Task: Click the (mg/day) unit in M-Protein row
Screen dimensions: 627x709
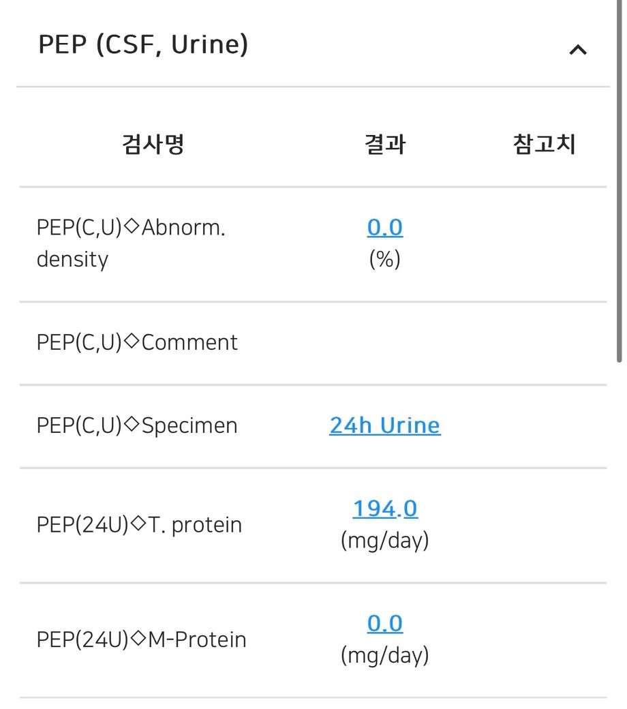Action: (384, 655)
